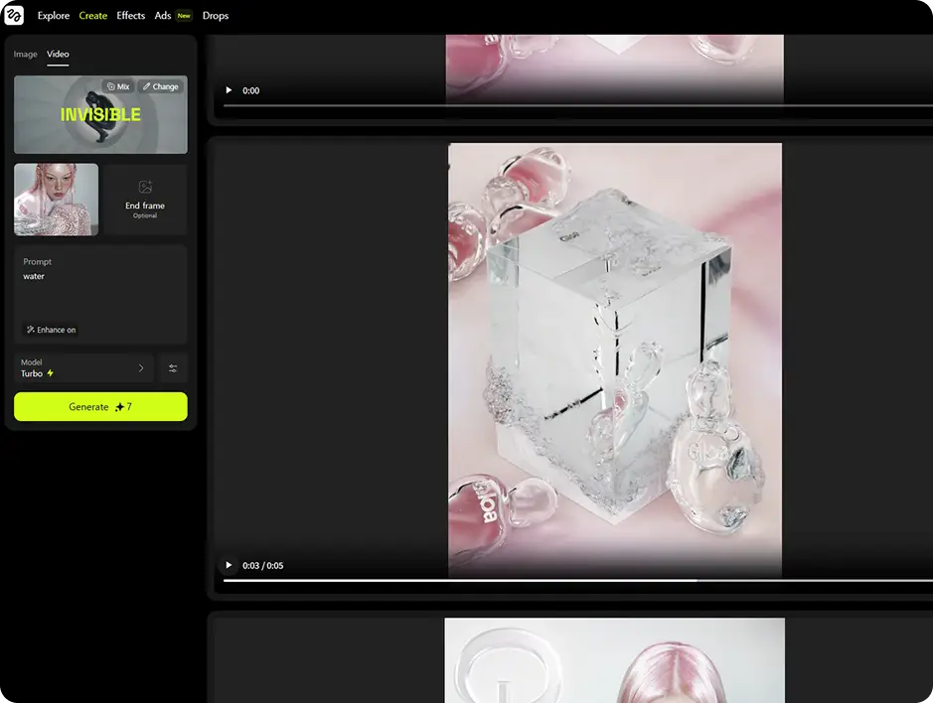This screenshot has height=703, width=933.
Task: Select the Video tab
Action: pyautogui.click(x=58, y=55)
